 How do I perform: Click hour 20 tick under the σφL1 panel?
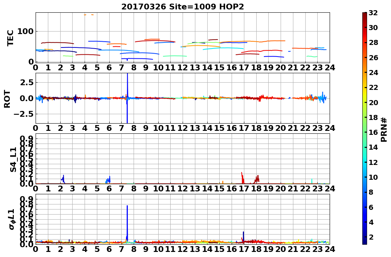tap(281, 249)
